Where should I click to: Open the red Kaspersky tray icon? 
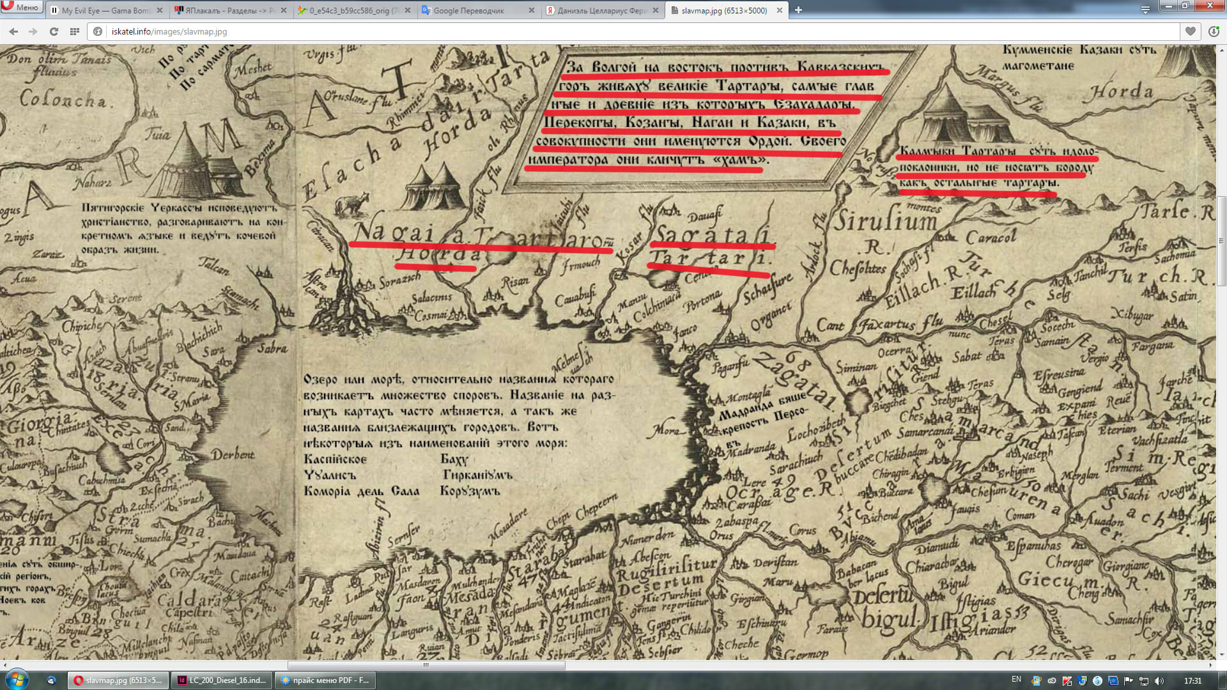point(1067,681)
